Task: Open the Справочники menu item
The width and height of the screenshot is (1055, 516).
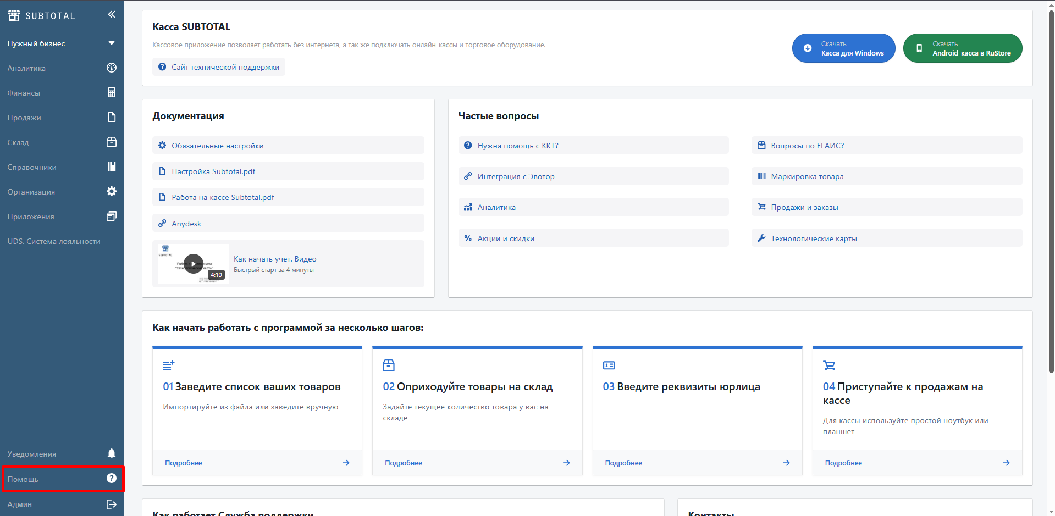Action: point(32,167)
